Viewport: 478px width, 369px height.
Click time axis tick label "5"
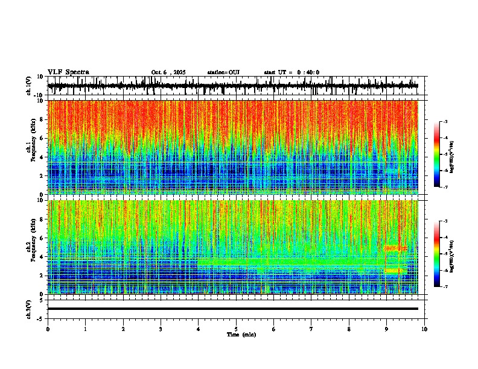(x=236, y=329)
